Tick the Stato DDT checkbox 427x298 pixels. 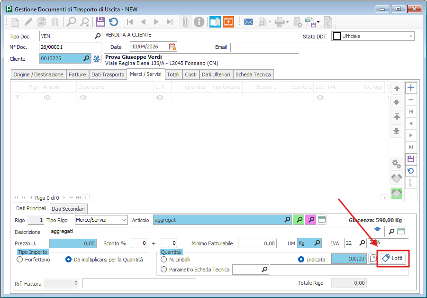(336, 36)
